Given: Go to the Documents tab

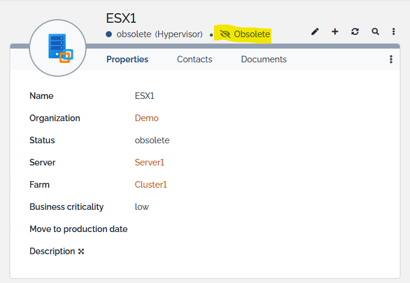Looking at the screenshot, I should coord(263,59).
